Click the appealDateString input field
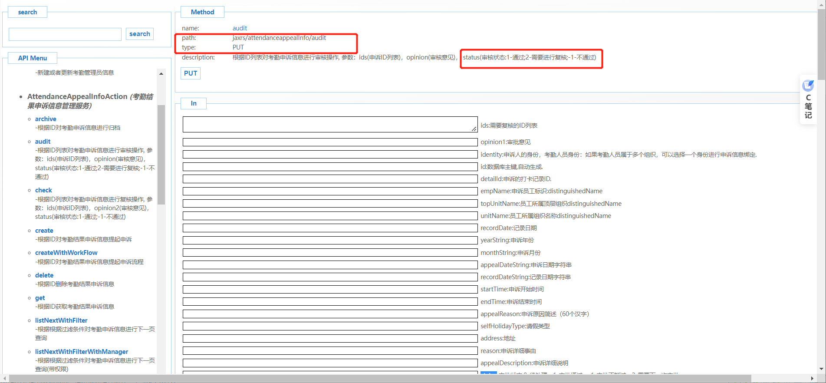 330,265
